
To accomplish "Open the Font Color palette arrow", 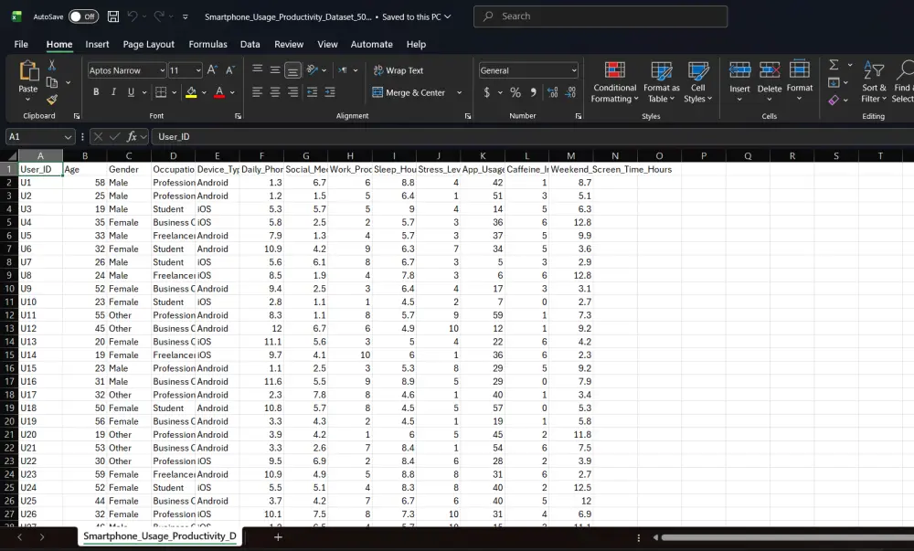I will coord(232,92).
